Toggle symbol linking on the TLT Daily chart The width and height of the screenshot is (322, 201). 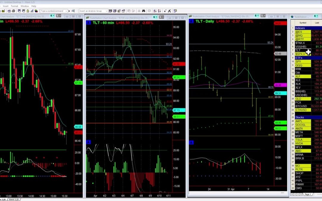[x=255, y=16]
